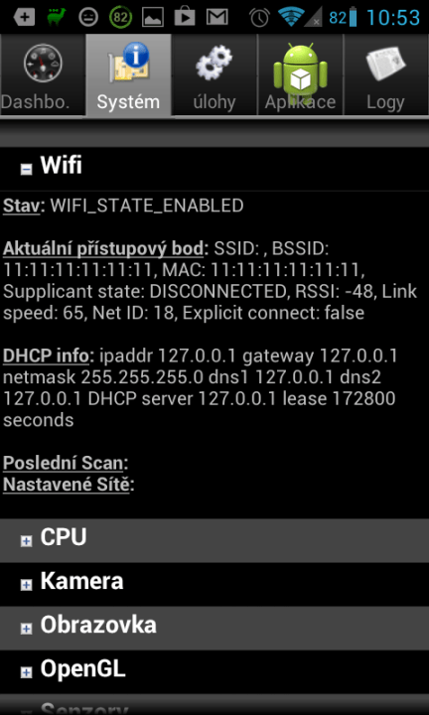Switch to the úlohy tab label
Image resolution: width=429 pixels, height=715 pixels.
coord(214,102)
